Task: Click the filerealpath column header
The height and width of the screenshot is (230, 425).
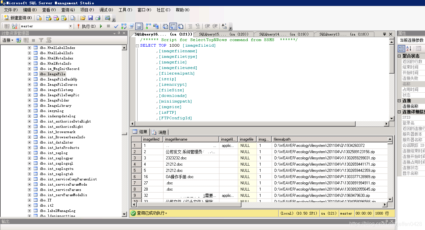Action: pos(330,139)
